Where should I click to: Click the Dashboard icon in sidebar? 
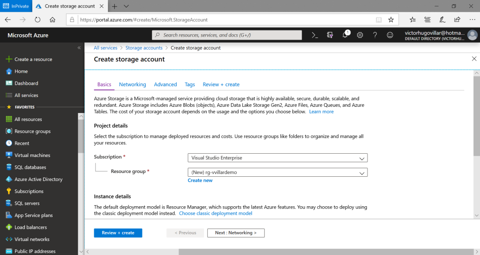coord(9,83)
